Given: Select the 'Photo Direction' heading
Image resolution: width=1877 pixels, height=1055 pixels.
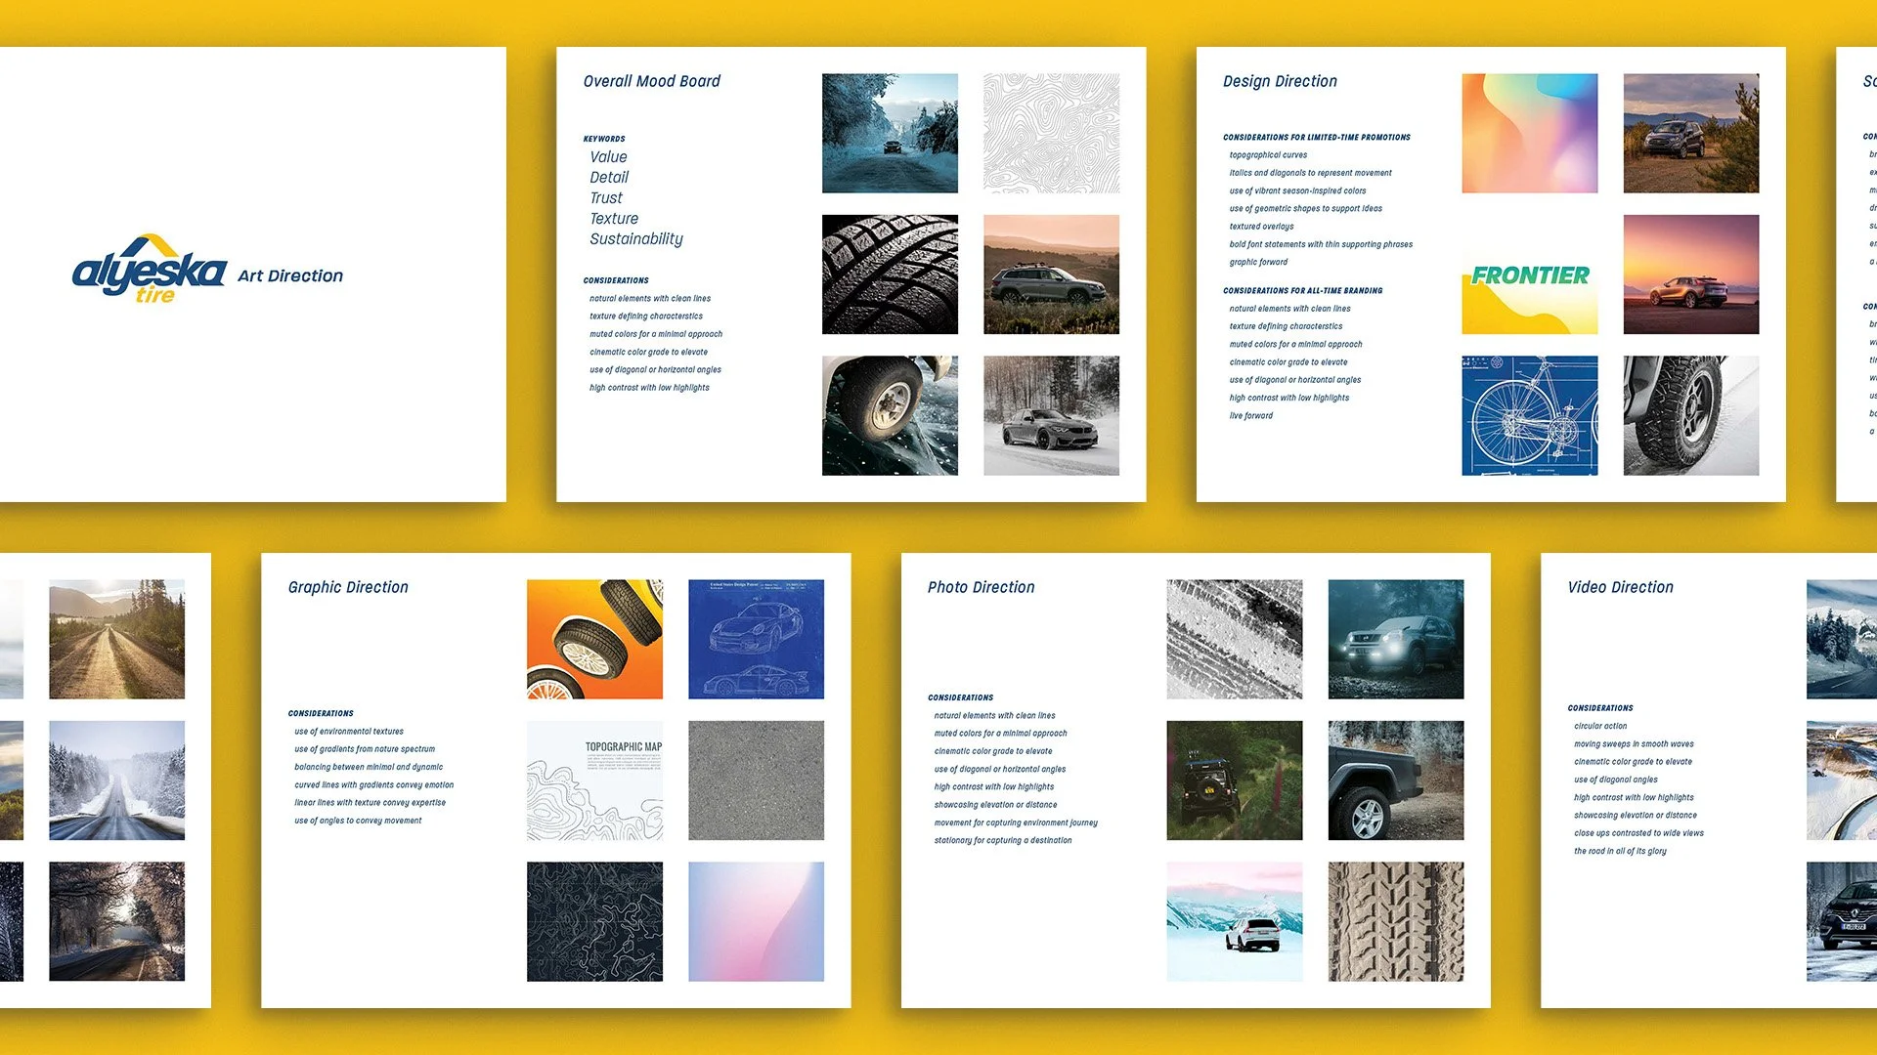Looking at the screenshot, I should pyautogui.click(x=981, y=587).
